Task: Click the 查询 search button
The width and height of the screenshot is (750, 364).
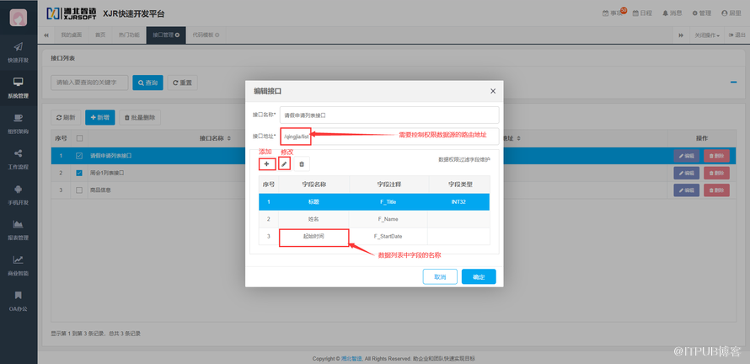Action: (x=147, y=83)
